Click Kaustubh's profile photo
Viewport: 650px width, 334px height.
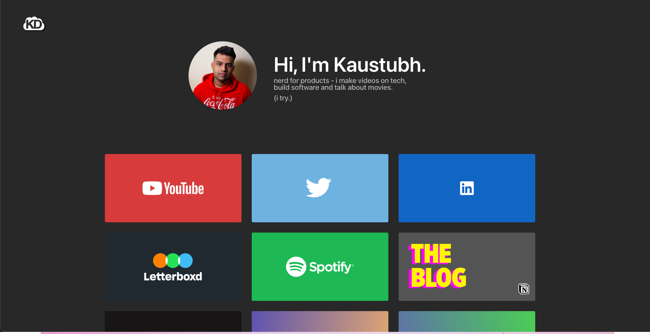click(x=223, y=75)
